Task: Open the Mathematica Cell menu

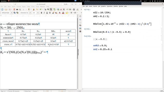Action: (99, 6)
